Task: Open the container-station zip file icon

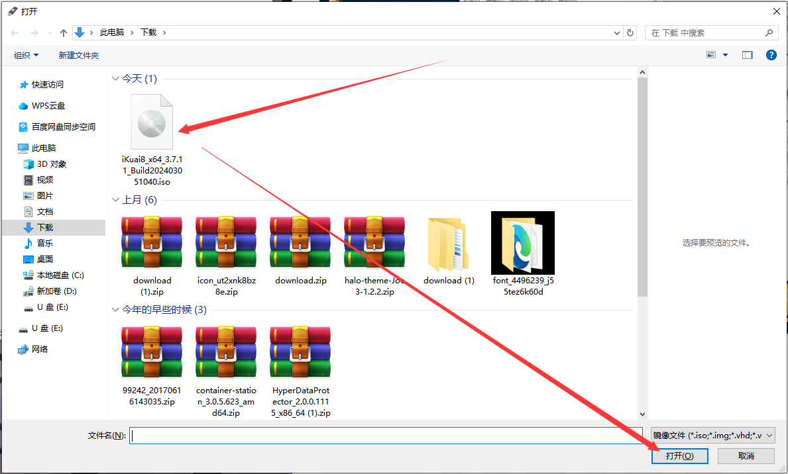Action: coord(226,352)
